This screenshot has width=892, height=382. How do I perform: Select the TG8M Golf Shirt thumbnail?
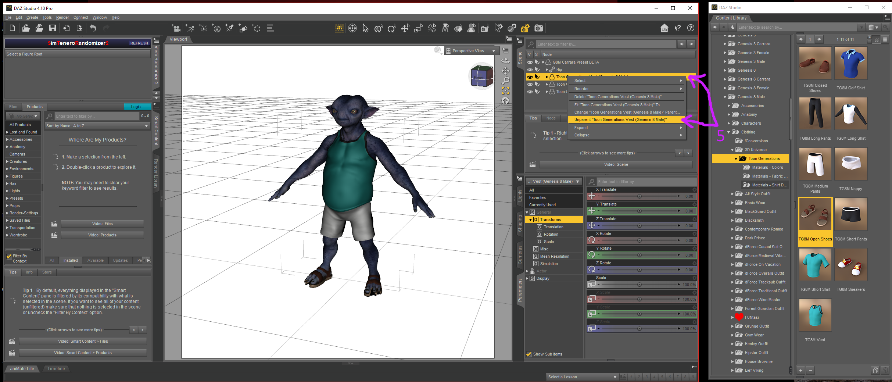click(x=850, y=64)
